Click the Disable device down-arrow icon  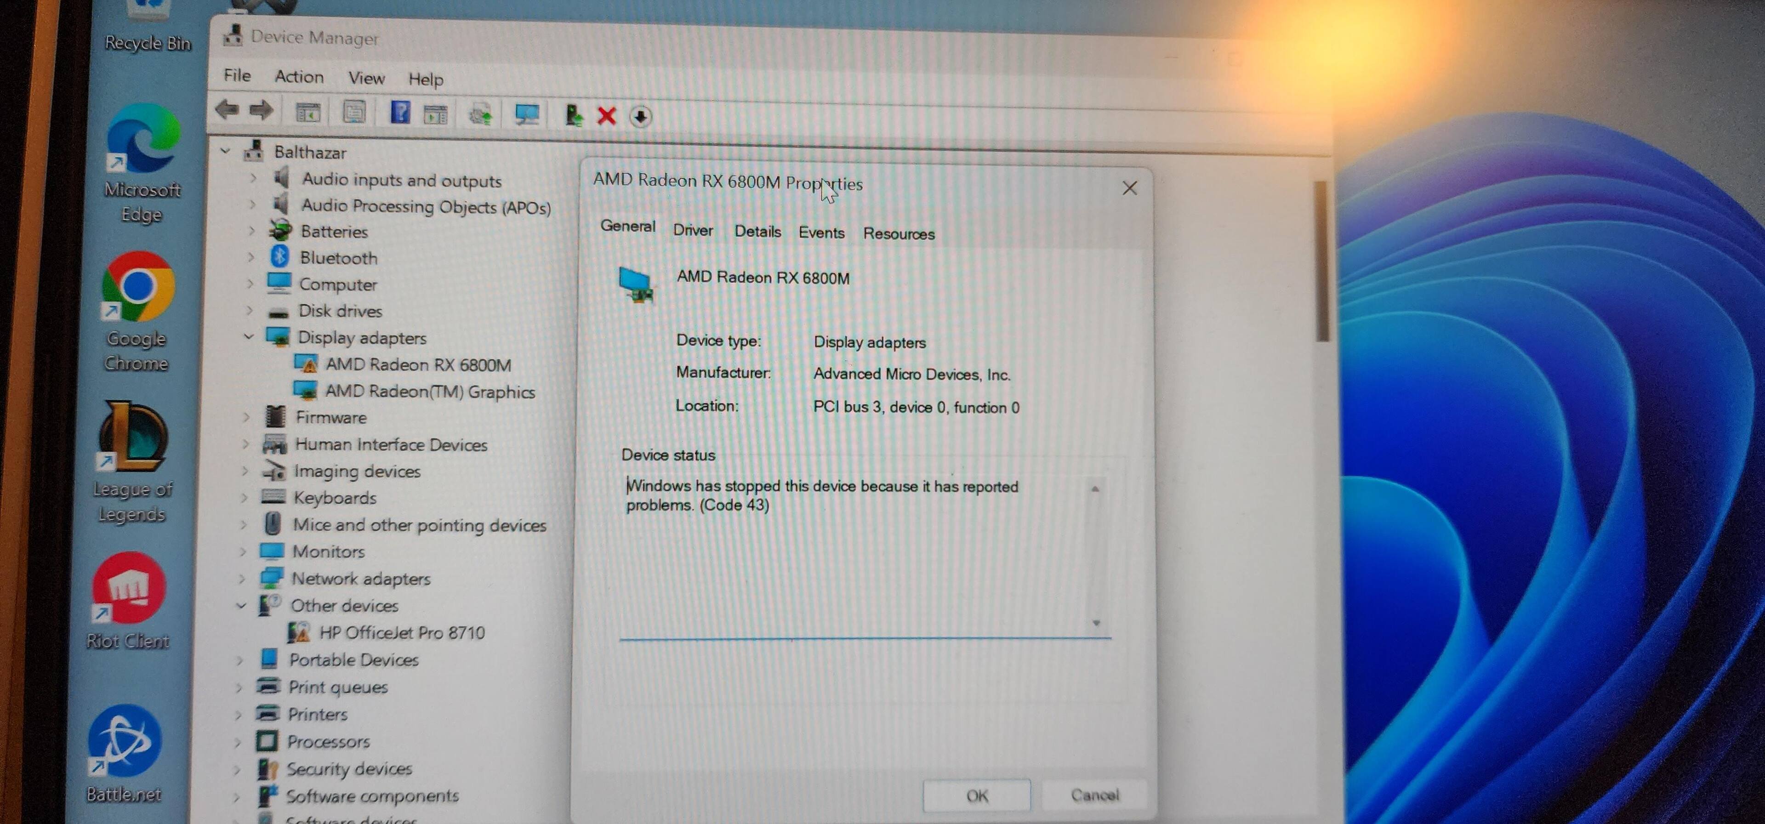(641, 116)
